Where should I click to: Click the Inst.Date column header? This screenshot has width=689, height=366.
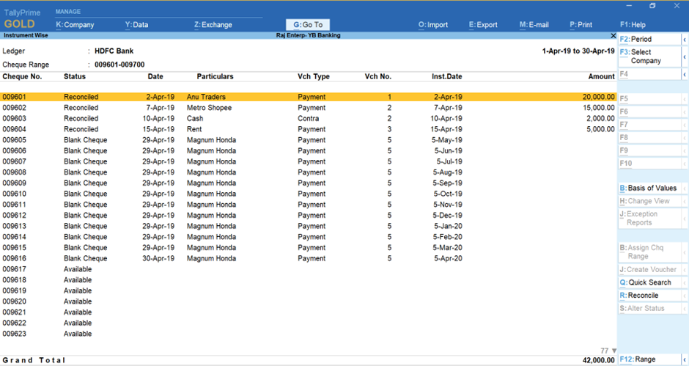click(x=447, y=76)
